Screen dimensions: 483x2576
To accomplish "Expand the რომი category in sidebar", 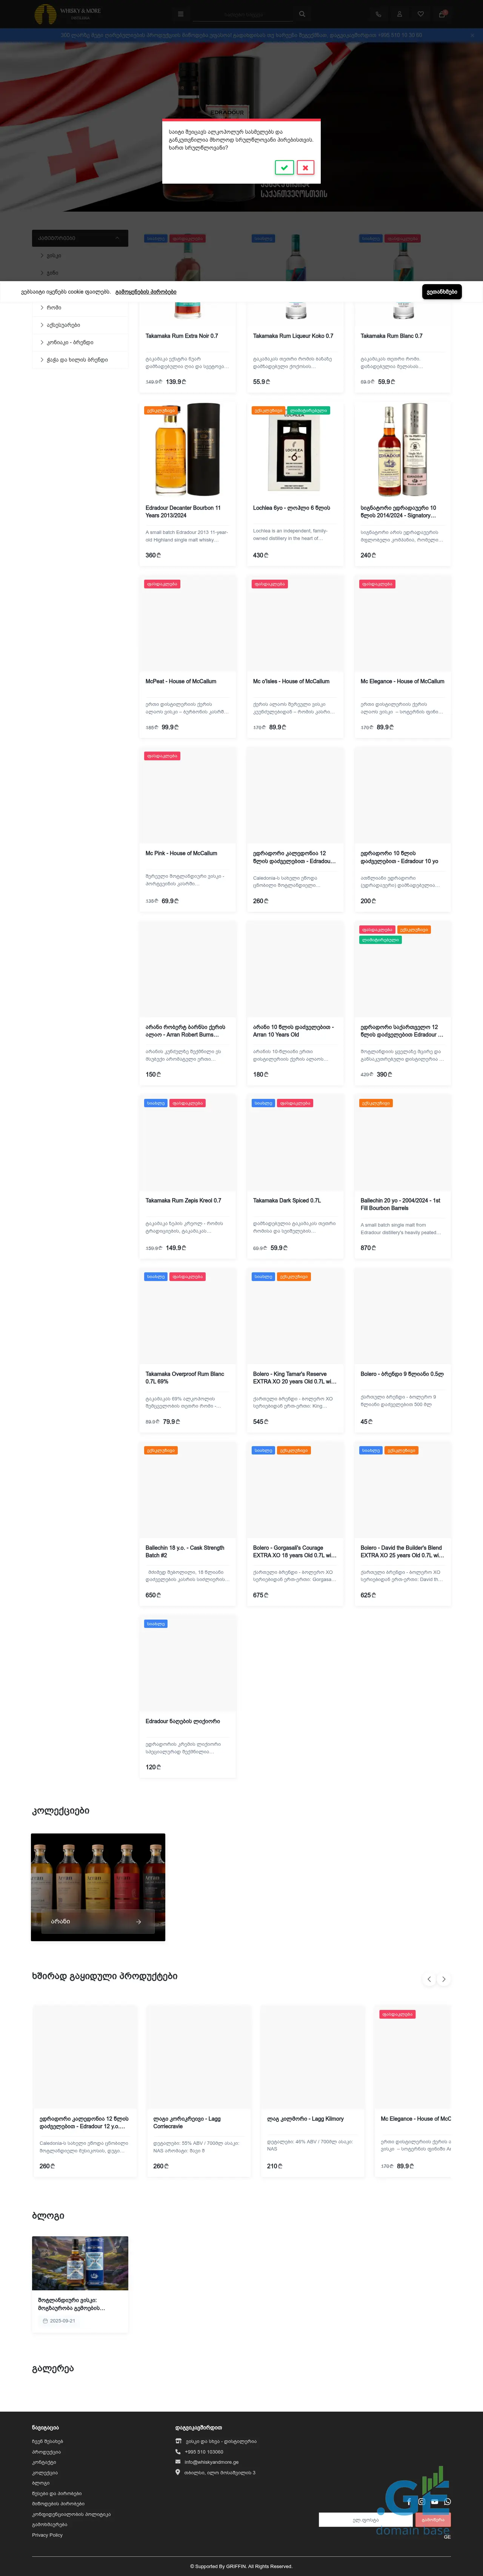I will [54, 308].
